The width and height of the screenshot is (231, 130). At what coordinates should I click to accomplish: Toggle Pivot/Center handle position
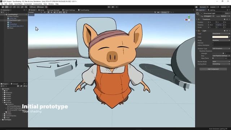33,7
